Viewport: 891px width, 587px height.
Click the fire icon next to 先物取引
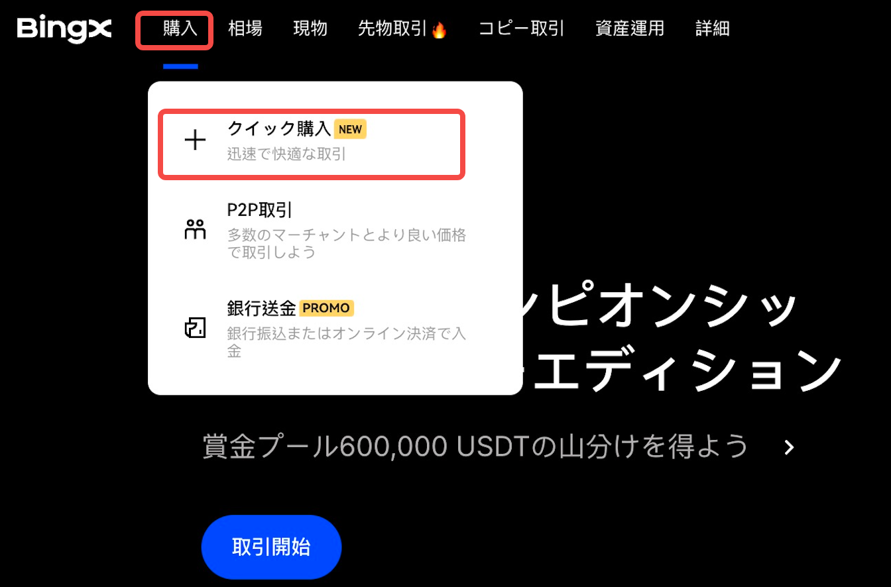[x=439, y=30]
